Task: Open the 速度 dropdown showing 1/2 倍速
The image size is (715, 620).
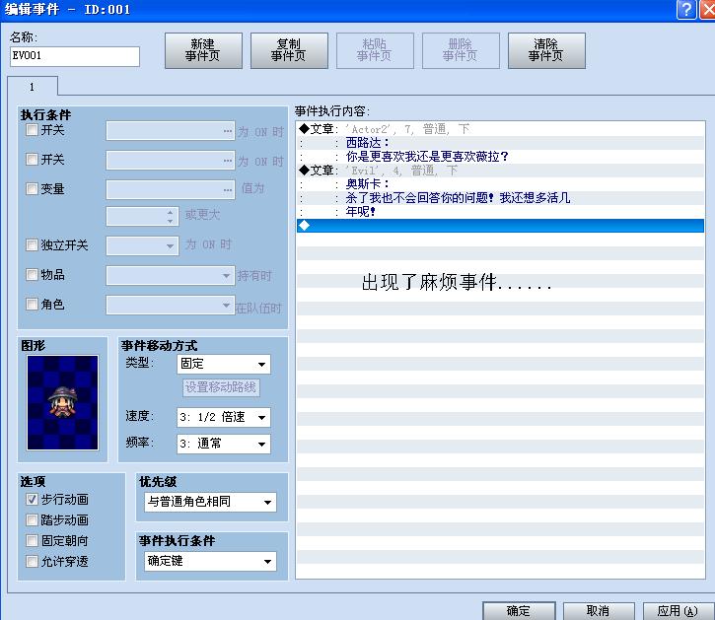Action: coord(224,417)
